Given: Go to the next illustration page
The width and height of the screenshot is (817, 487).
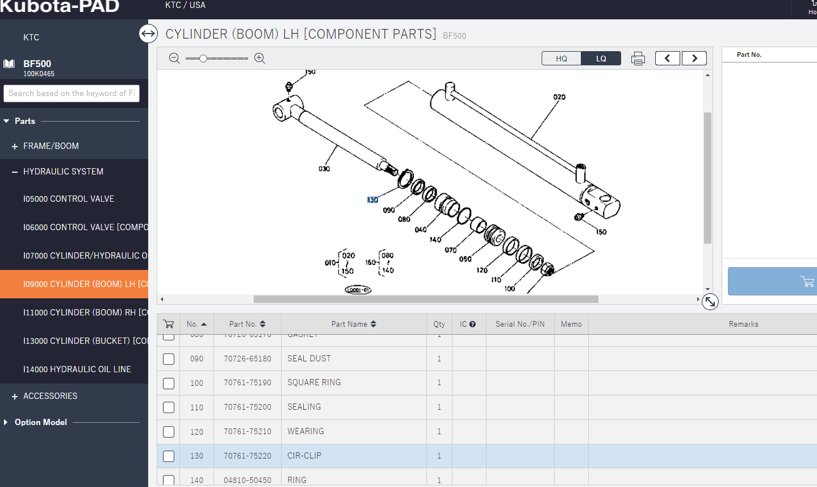Looking at the screenshot, I should click(x=694, y=59).
